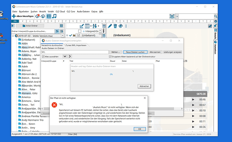Image resolution: width=232 pixels, height=142 pixels.
Task: Click the unlock padlock icon
Action: (x=216, y=26)
